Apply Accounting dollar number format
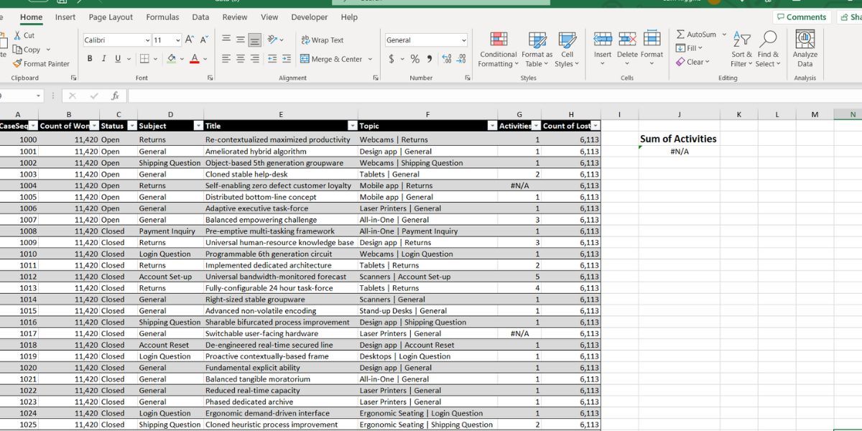 391,59
